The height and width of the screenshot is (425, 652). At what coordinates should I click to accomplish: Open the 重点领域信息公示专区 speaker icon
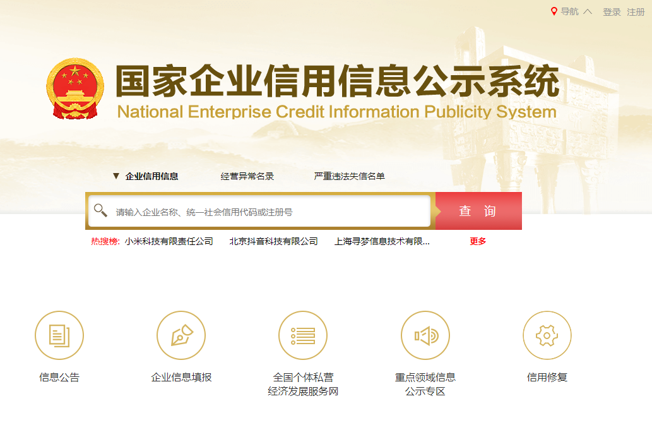425,335
